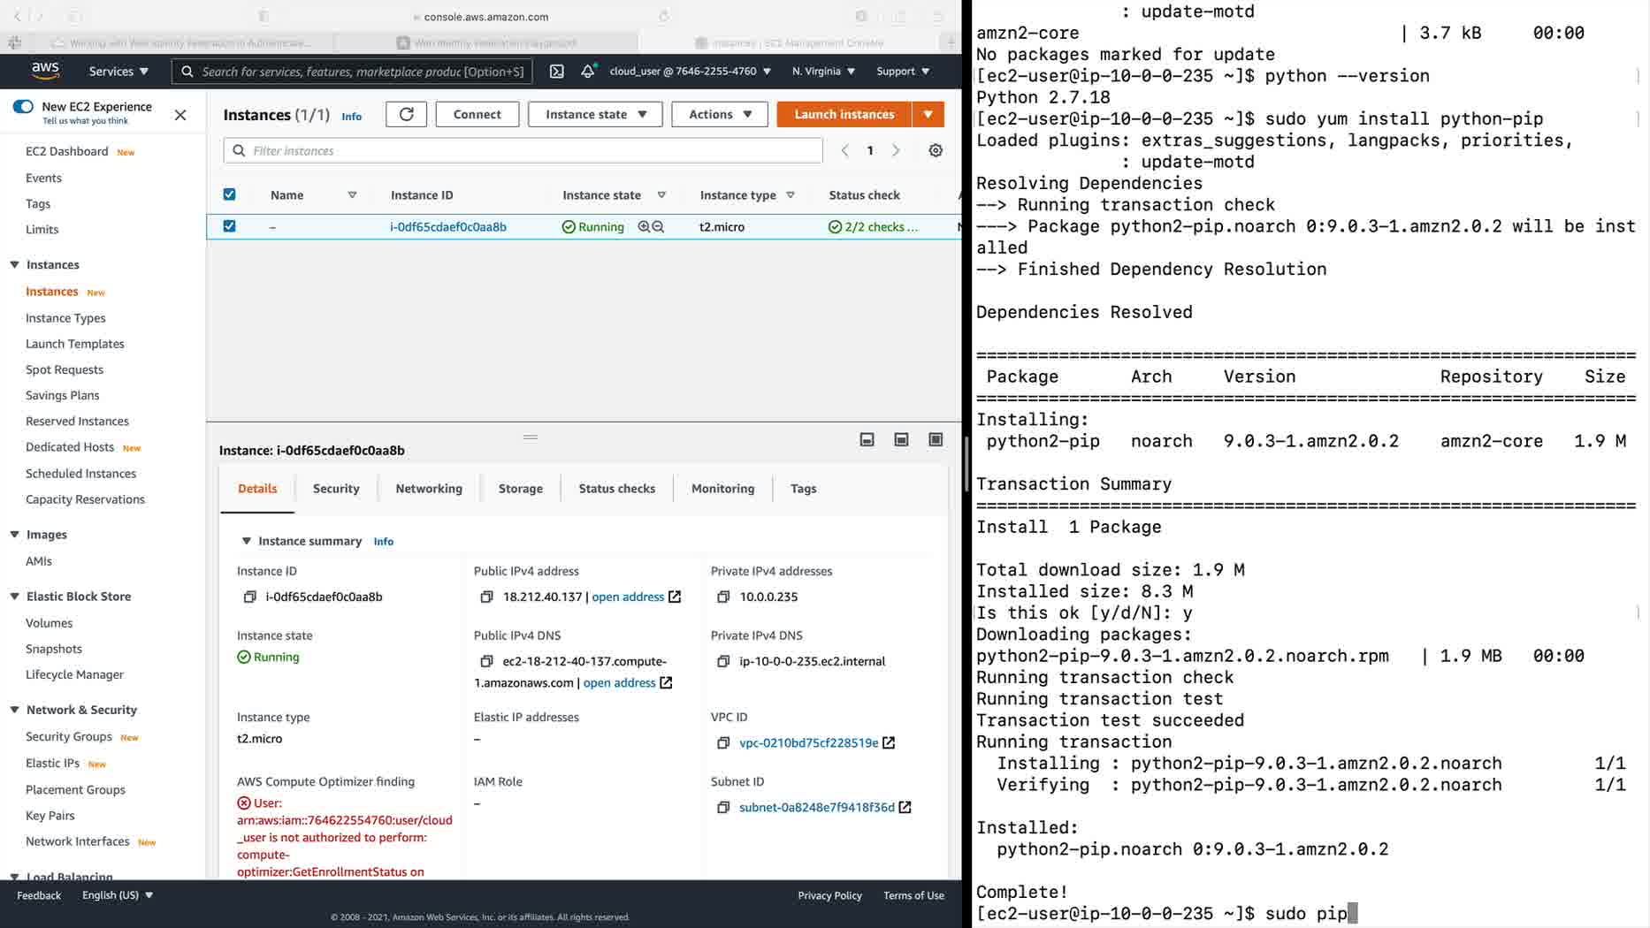Open the N. Virginia region dropdown
The image size is (1650, 928).
823,72
